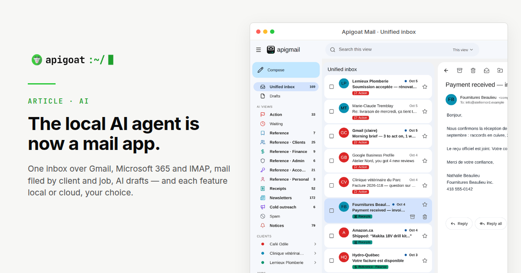Screen dimensions: 521x273
Task: Click the Action tag on the Lemieux Plomberie email
Action: [361, 93]
